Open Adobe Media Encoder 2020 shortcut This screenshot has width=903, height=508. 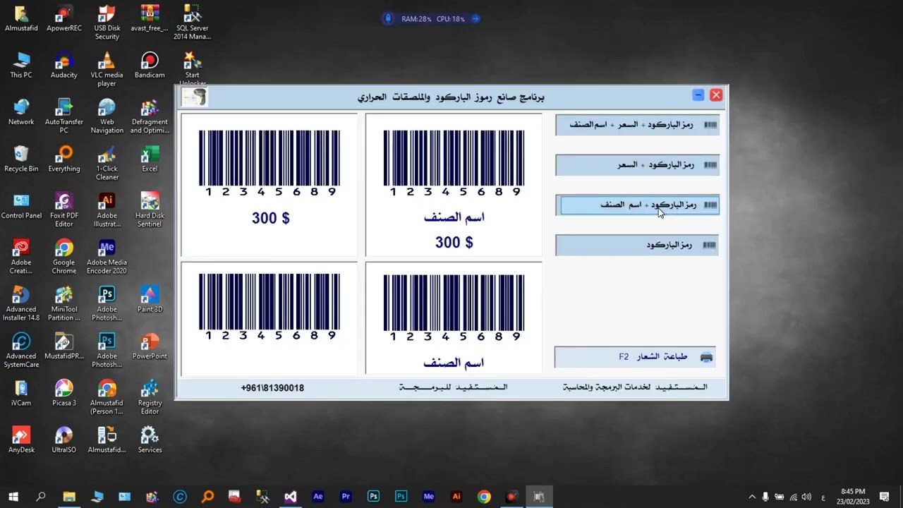107,257
